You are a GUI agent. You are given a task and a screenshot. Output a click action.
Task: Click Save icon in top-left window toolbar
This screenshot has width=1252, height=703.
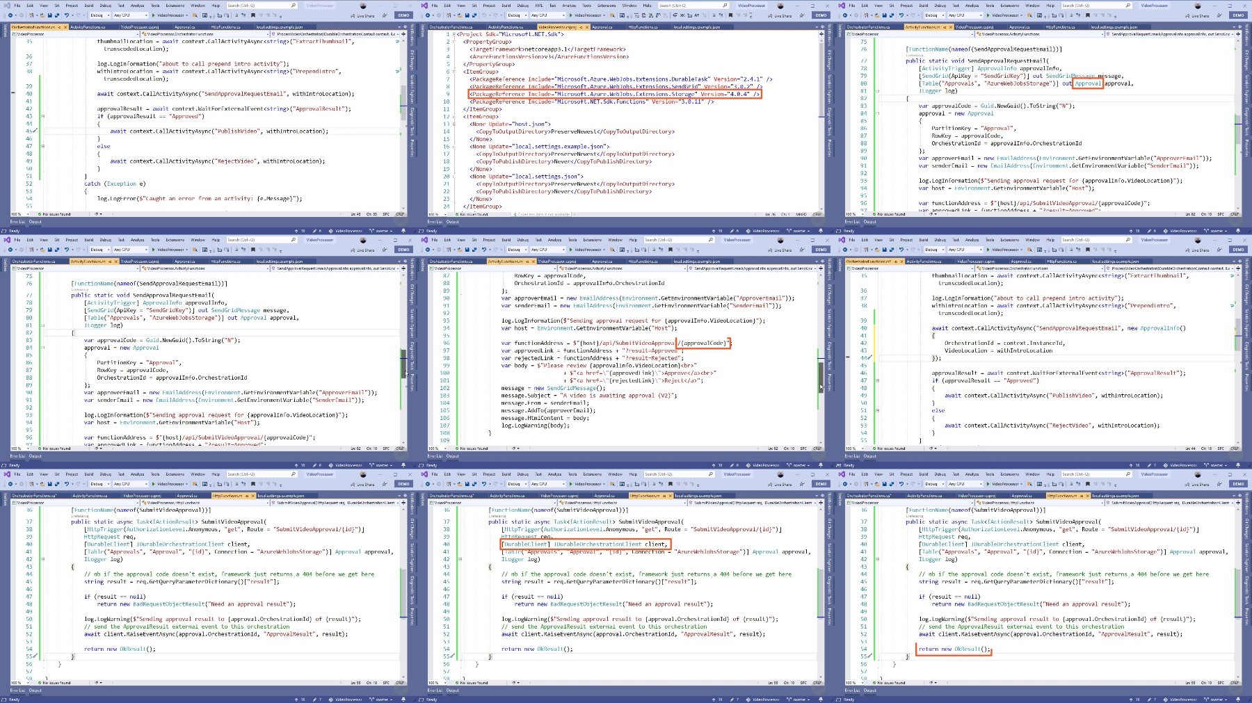(x=49, y=15)
